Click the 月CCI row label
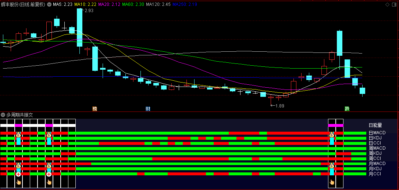This screenshot has width=399, height=190. point(375,174)
